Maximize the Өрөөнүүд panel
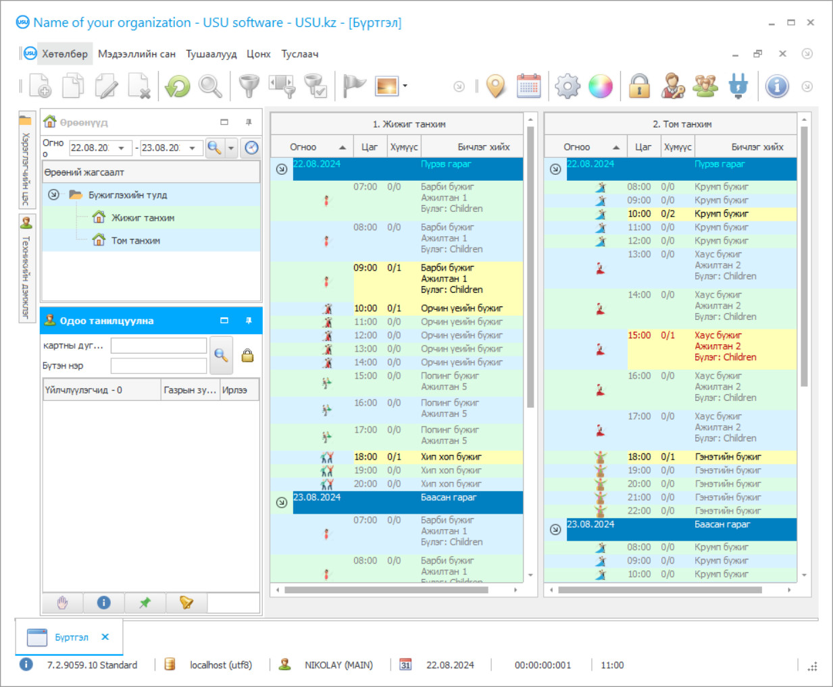This screenshot has height=687, width=833. pos(224,122)
